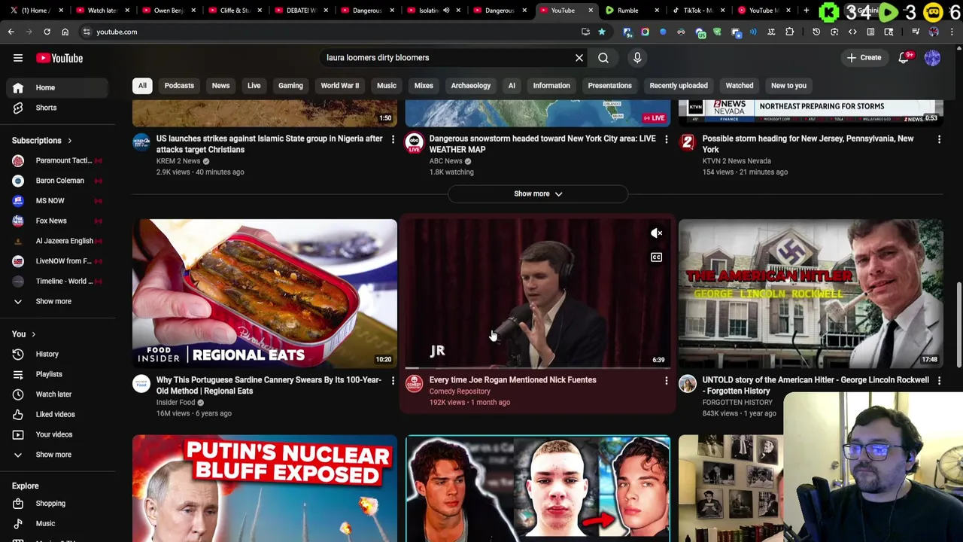This screenshot has height=542, width=963.
Task: Select the Live filter chip
Action: [254, 85]
